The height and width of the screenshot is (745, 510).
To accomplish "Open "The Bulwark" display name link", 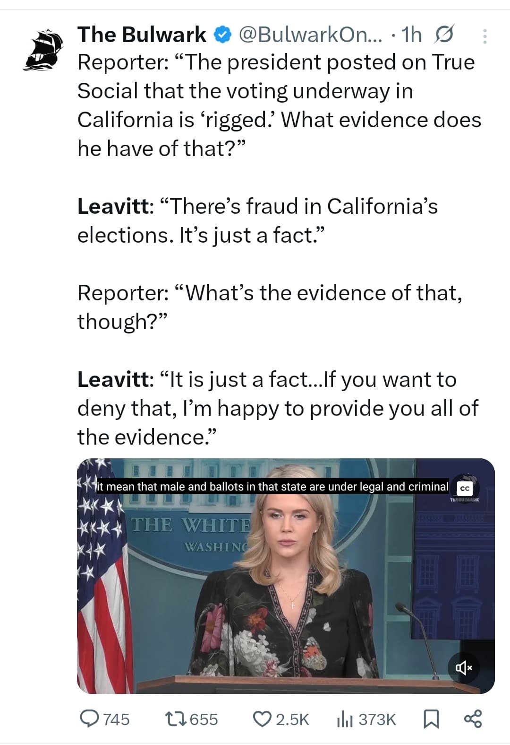I will click(142, 35).
